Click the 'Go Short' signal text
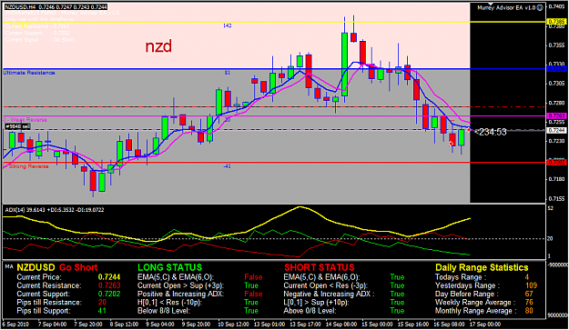569x330 pixels. tap(78, 267)
